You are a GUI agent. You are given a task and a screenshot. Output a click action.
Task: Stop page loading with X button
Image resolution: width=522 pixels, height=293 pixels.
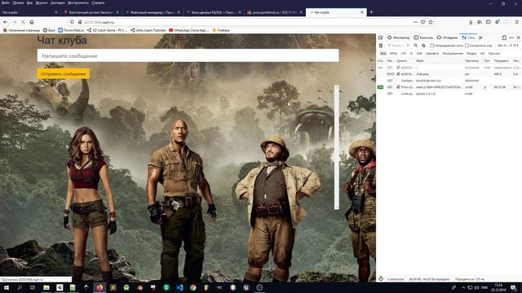pyautogui.click(x=23, y=22)
